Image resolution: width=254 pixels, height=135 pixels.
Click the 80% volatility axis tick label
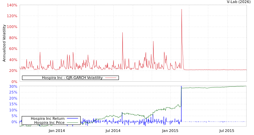[x=13, y=38]
